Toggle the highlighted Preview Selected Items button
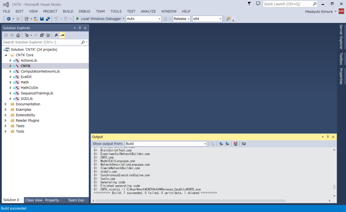 62,35
